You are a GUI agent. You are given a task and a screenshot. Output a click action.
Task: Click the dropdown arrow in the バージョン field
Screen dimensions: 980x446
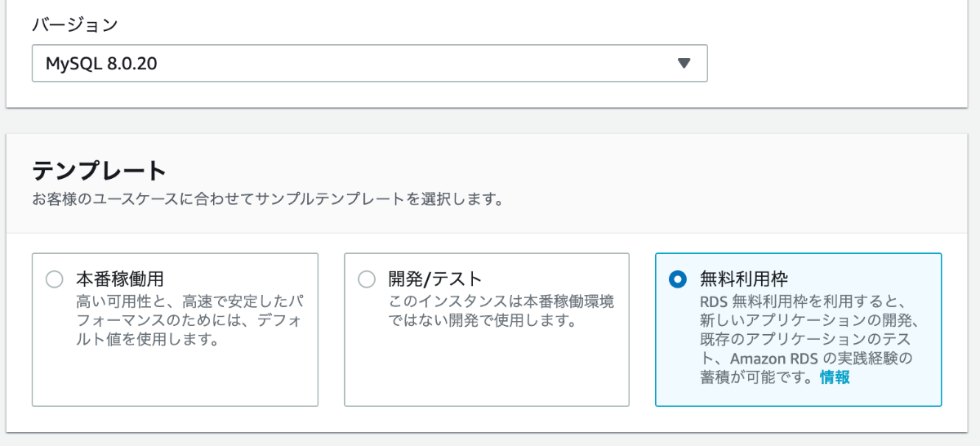pyautogui.click(x=684, y=64)
